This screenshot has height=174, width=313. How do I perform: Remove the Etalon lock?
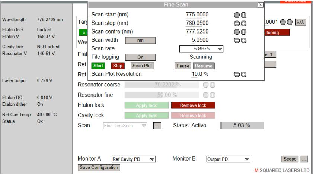click(x=193, y=105)
